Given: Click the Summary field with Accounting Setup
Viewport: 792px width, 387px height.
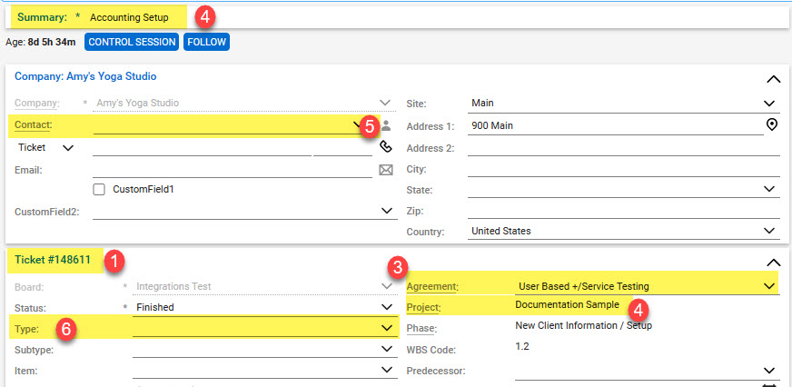Looking at the screenshot, I should [129, 17].
